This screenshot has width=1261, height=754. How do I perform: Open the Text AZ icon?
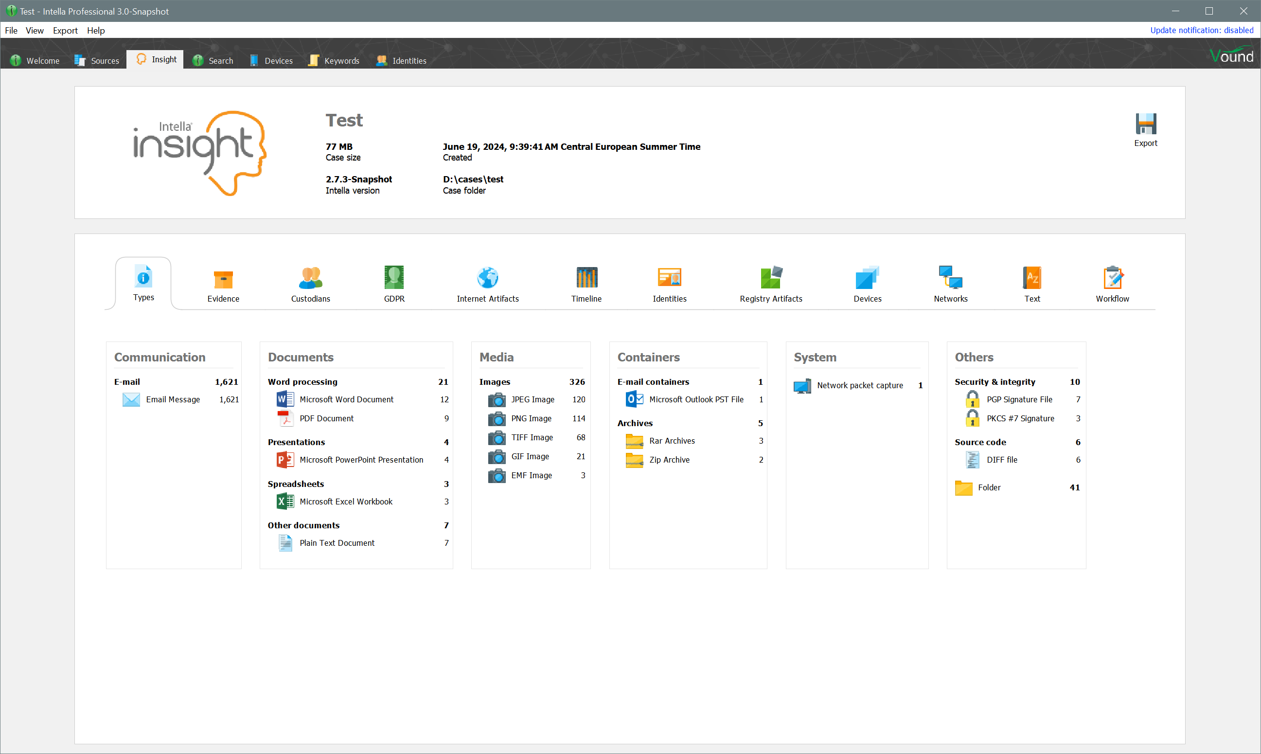point(1031,278)
